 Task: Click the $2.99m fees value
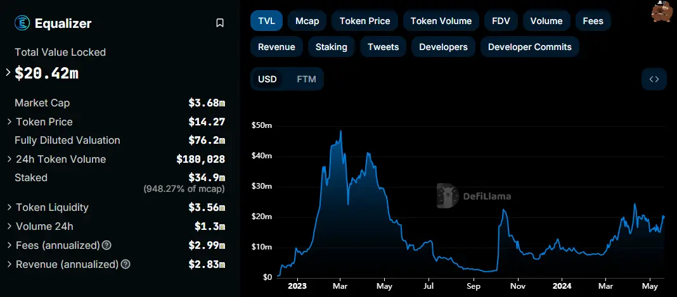coord(207,245)
